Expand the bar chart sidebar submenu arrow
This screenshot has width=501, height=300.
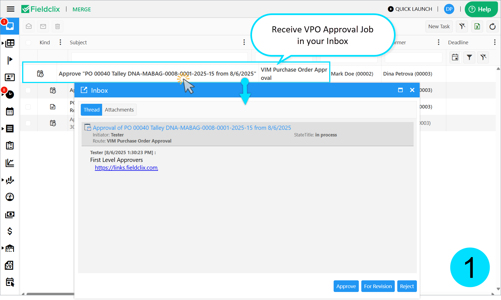pyautogui.click(x=3, y=180)
